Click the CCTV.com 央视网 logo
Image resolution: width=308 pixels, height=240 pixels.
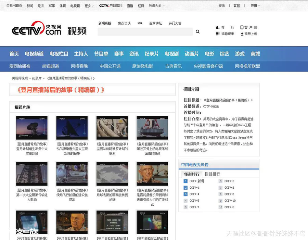click(37, 28)
